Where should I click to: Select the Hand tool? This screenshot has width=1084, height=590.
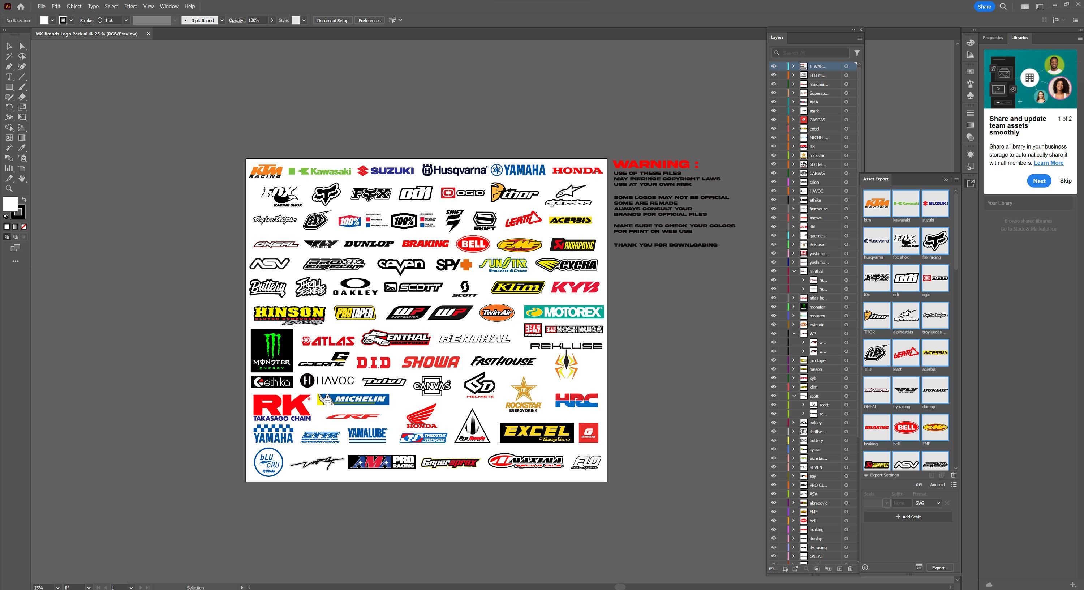point(22,178)
